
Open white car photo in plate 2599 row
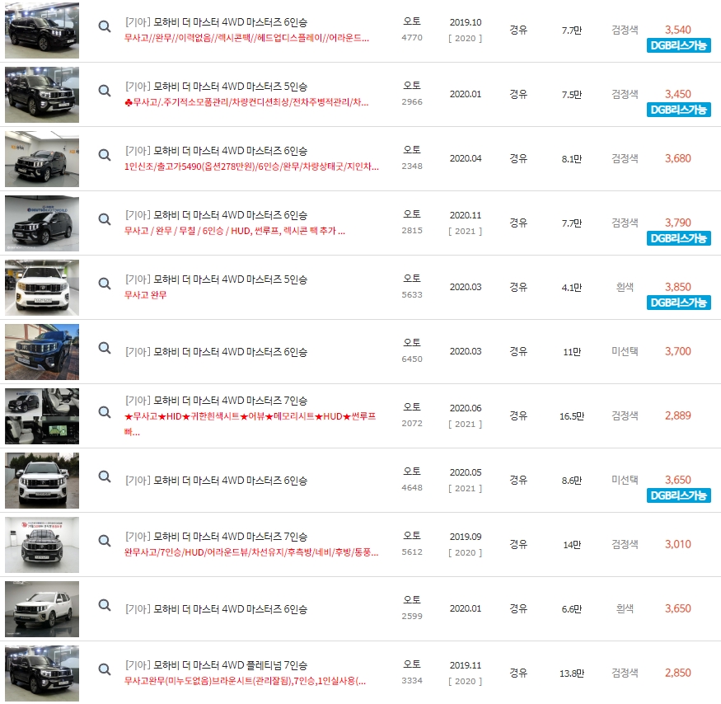tap(42, 609)
